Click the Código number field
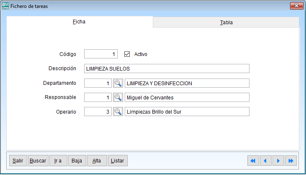Screen dimensions: 306x175 point(100,54)
